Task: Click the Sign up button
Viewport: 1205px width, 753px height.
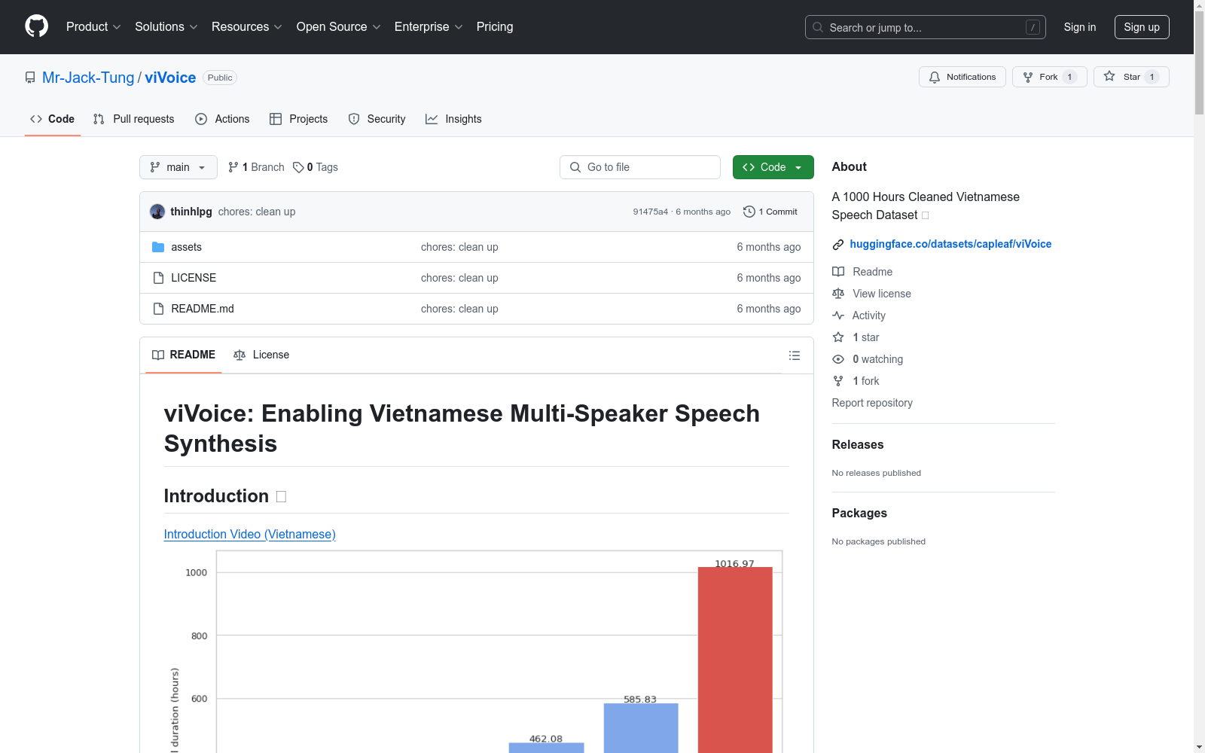Action: [1142, 27]
